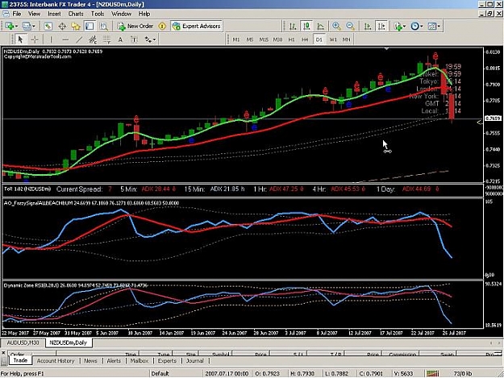Viewport: 504px width, 378px height.
Task: Switch to H1 timeframe
Action: click(291, 39)
